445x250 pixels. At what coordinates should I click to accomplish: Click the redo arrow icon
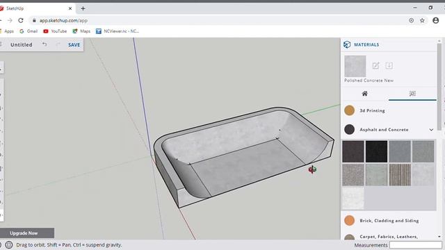click(58, 44)
